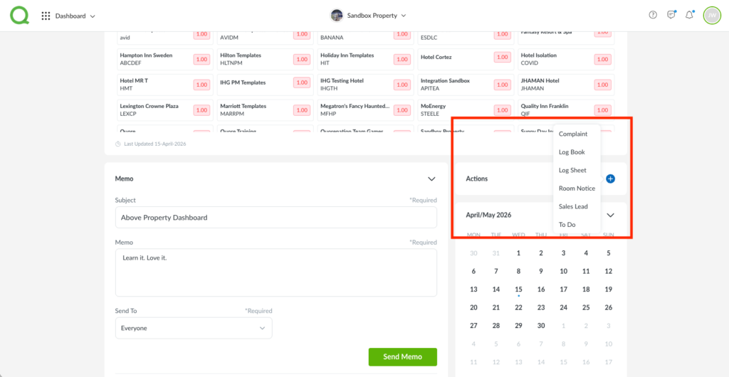Collapse the April/May 2026 calendar chevron
The height and width of the screenshot is (377, 729).
[610, 215]
